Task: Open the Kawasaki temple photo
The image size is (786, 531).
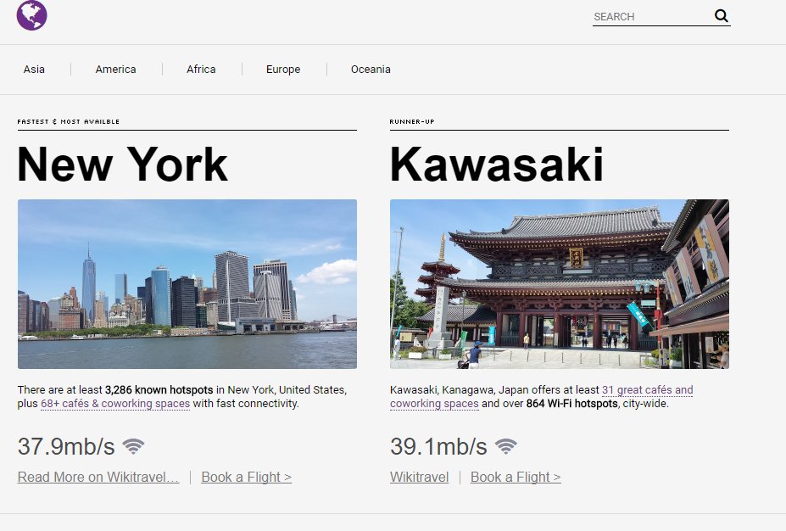Action: (x=559, y=283)
